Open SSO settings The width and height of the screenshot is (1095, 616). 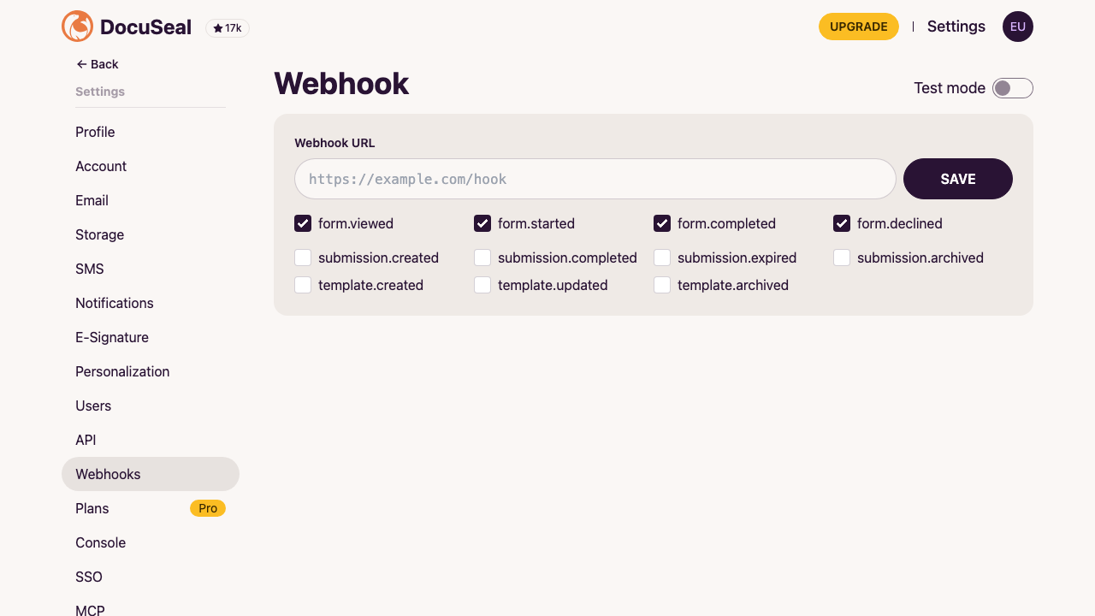(x=151, y=577)
